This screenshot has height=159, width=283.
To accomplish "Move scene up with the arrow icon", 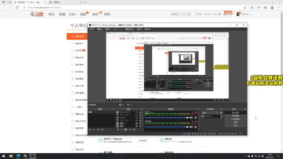I will coord(98,129).
